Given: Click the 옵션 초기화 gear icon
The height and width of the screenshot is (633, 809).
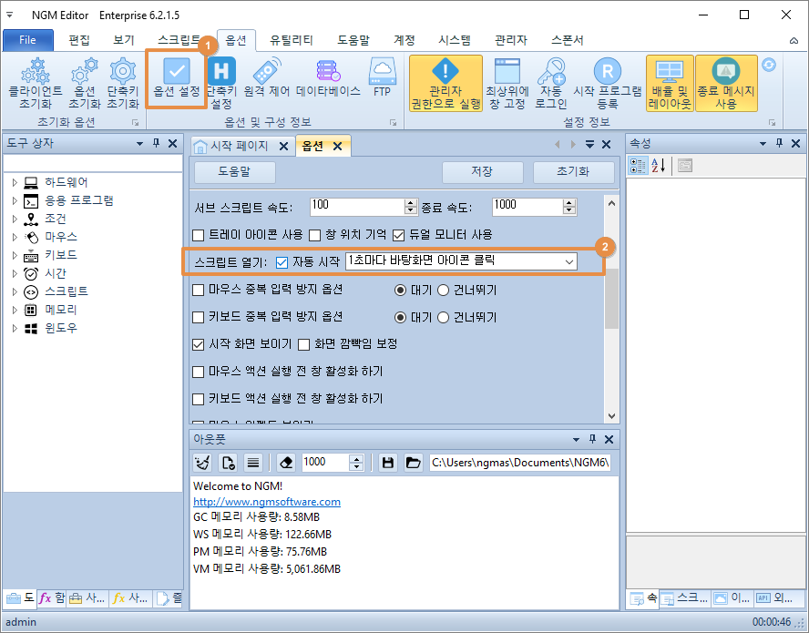Looking at the screenshot, I should coord(84,83).
